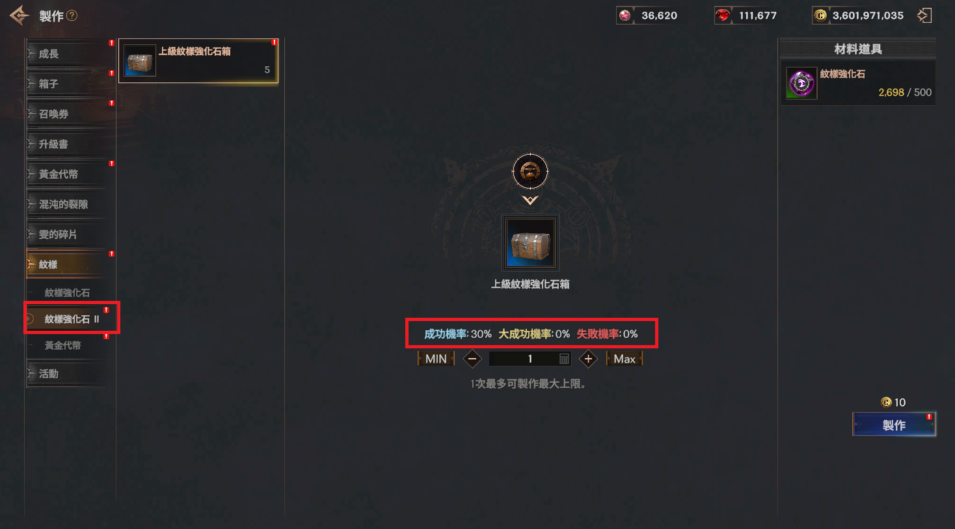Viewport: 955px width, 529px height.
Task: Click the gold coin currency icon
Action: tap(821, 16)
